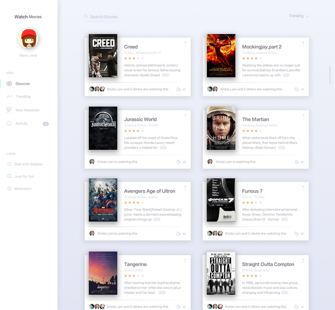Open options menu on Jurassic World card

[x=185, y=117]
